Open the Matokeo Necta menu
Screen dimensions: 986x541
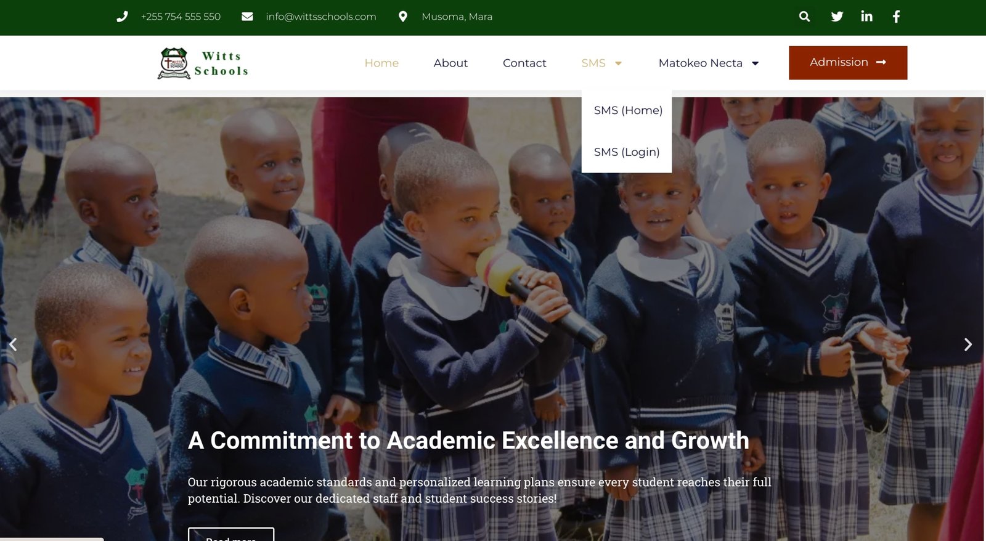(x=701, y=63)
